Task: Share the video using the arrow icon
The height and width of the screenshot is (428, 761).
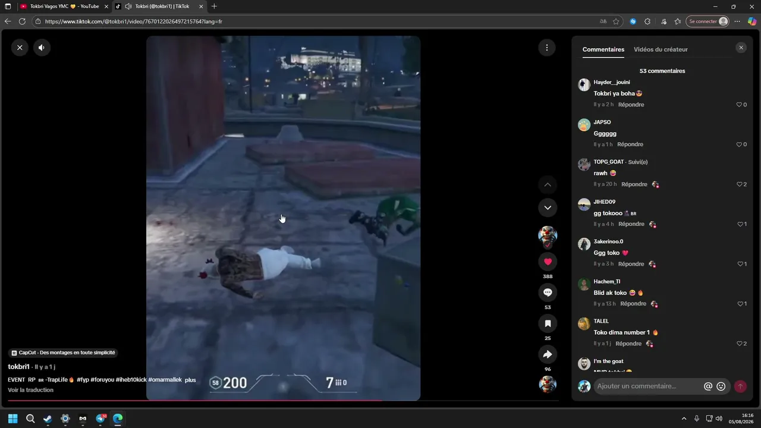Action: tap(548, 354)
